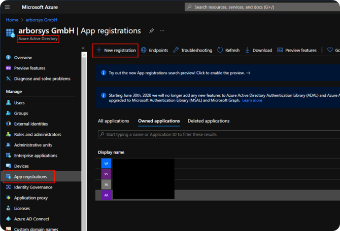Download the app registrations list
Viewport: 340px width, 231px height.
click(258, 50)
